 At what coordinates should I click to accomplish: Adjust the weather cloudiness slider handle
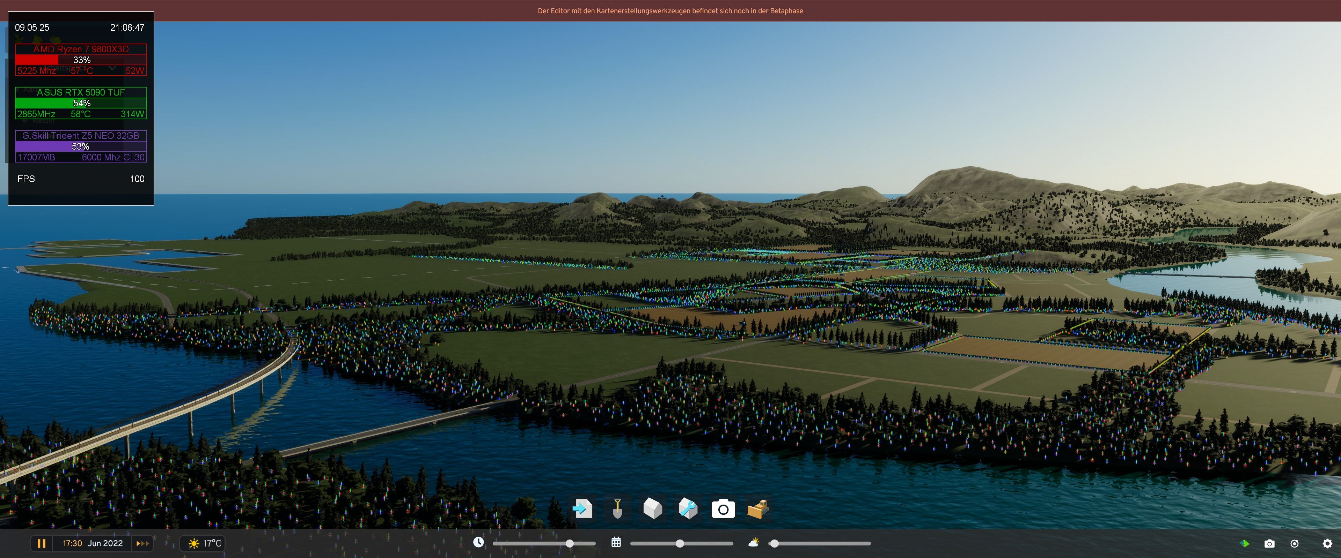(775, 543)
